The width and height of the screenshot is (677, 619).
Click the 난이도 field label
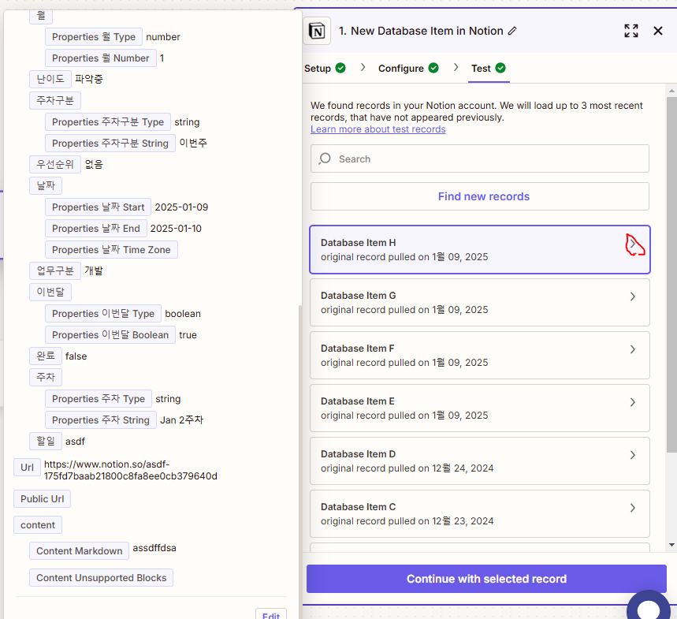(50, 79)
